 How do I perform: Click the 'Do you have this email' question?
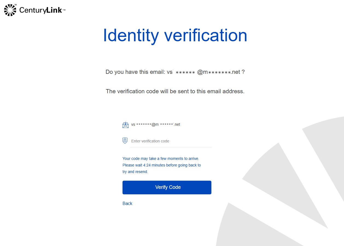175,72
